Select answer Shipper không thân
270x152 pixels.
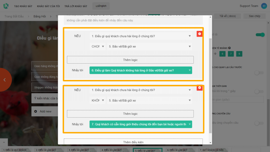coord(45,87)
